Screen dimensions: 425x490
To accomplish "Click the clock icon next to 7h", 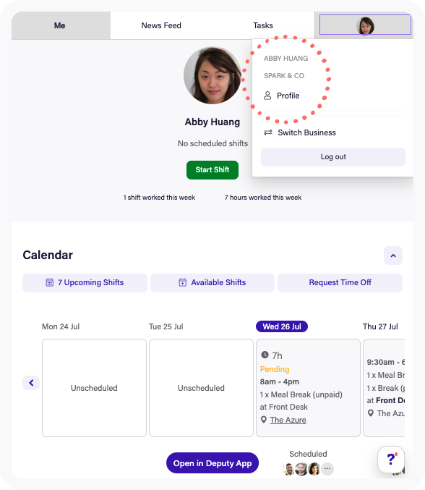I will pyautogui.click(x=265, y=355).
